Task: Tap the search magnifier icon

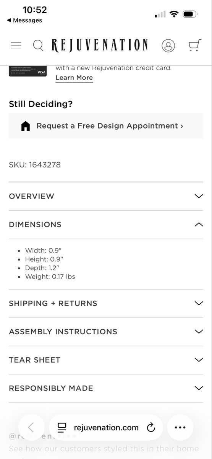Action: (38, 45)
